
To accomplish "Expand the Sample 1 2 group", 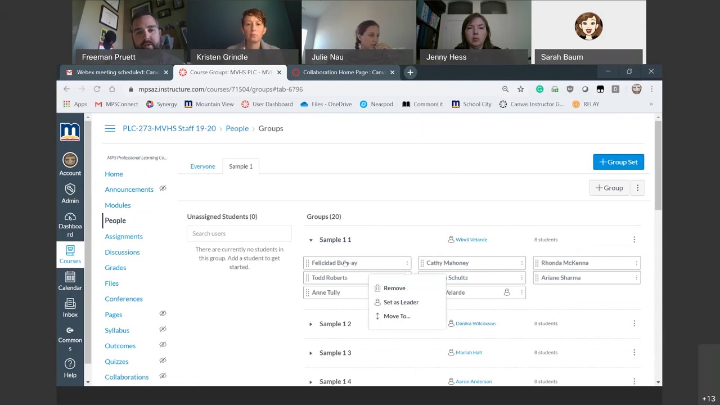I will 310,324.
